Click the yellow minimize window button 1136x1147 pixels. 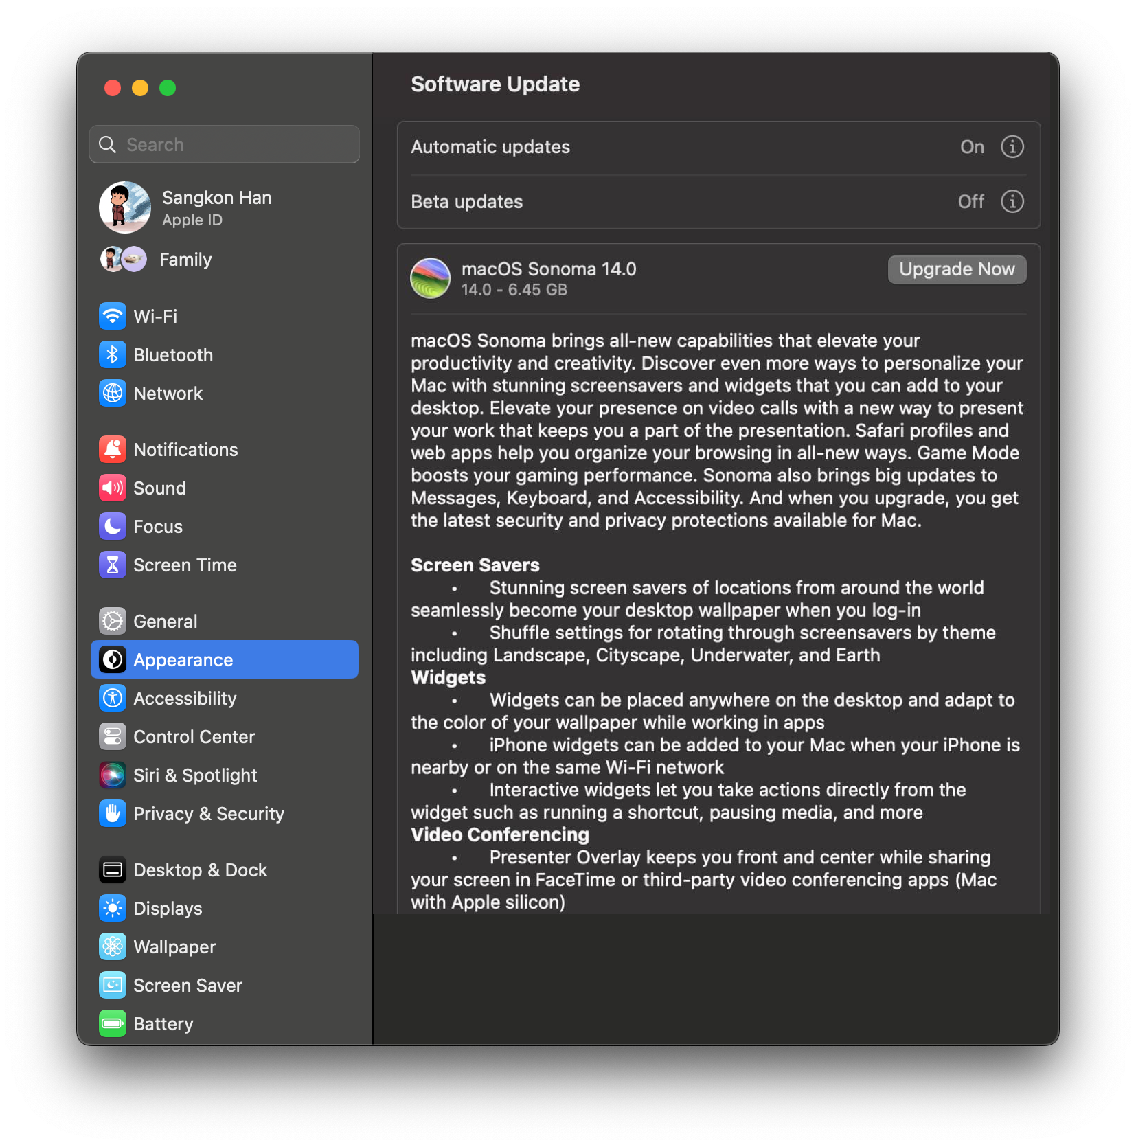coord(140,88)
